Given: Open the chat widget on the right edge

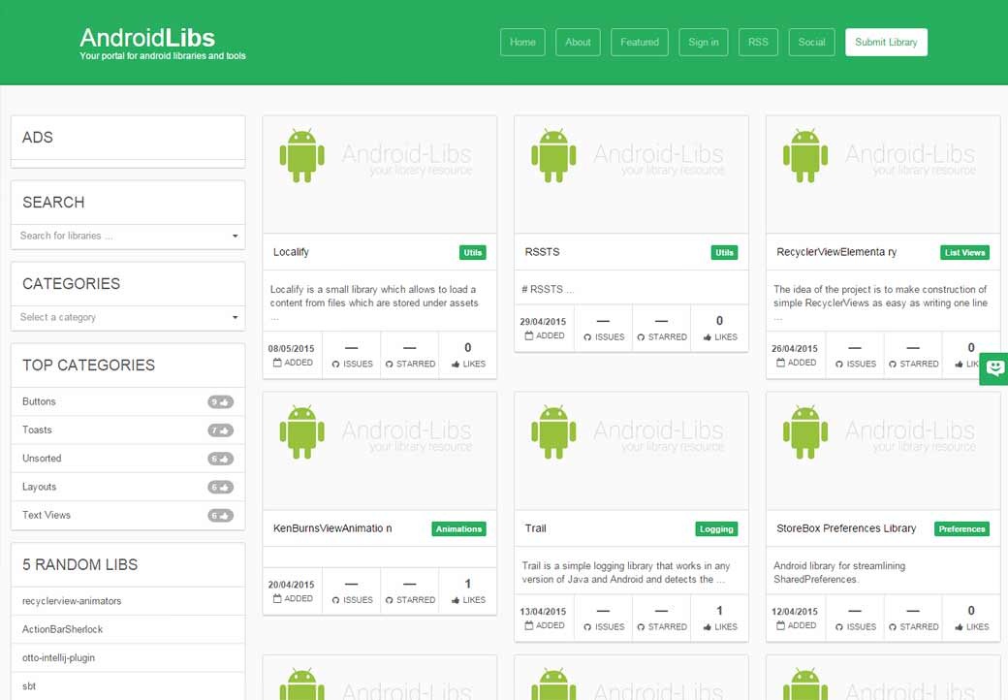Looking at the screenshot, I should pos(993,368).
